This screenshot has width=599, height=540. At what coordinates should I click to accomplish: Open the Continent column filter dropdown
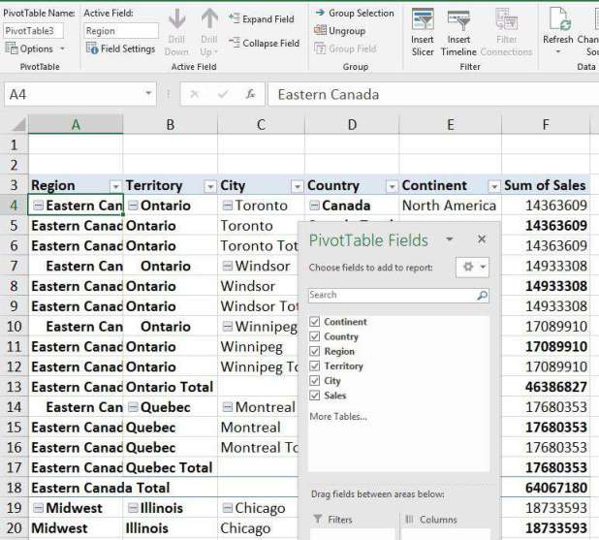(x=494, y=186)
